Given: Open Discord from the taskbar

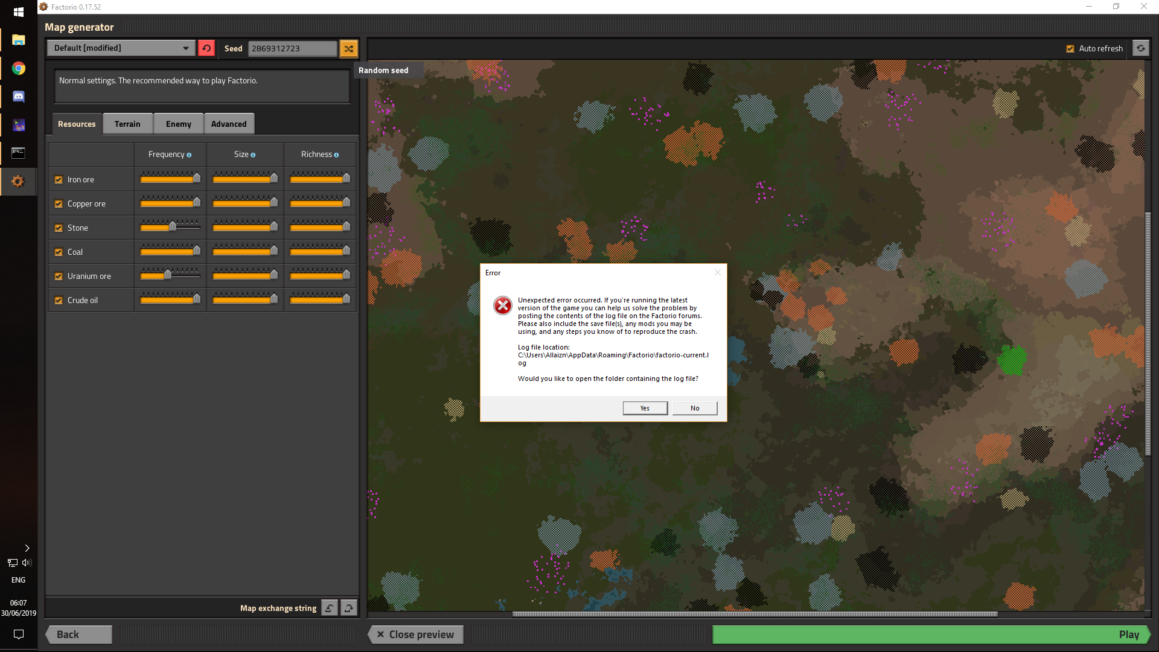Looking at the screenshot, I should pyautogui.click(x=19, y=97).
